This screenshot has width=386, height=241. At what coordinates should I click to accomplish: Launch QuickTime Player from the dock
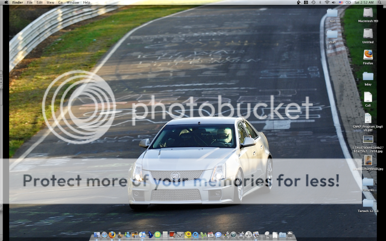click(x=195, y=235)
